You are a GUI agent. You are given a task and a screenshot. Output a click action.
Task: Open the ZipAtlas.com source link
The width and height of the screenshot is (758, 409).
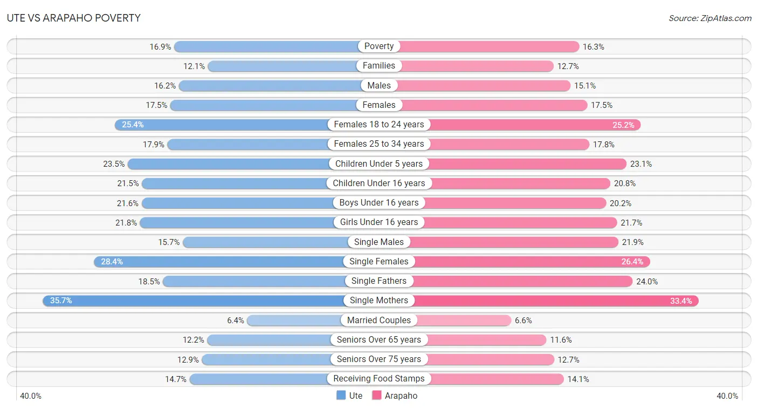(710, 18)
